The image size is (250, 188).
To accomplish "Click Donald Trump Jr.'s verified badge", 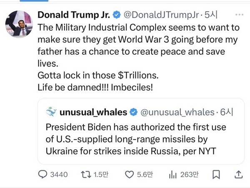I will [117, 15].
